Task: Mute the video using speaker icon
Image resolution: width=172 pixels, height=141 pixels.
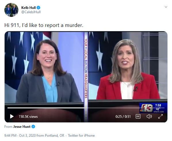Action: click(149, 116)
